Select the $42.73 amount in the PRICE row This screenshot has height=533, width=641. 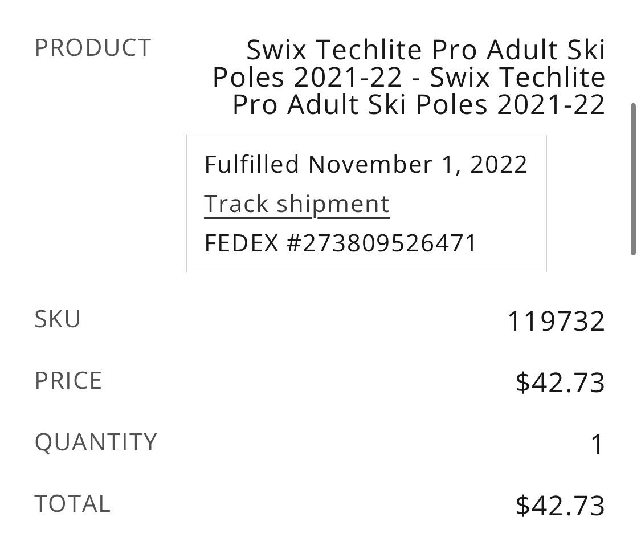(560, 383)
